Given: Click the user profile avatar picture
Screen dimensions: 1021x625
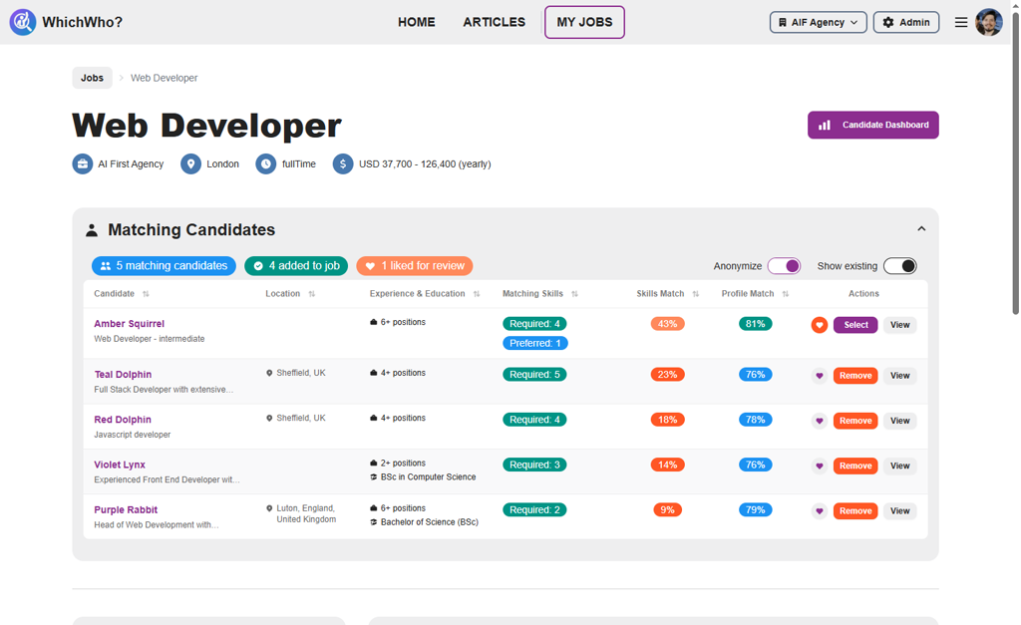Looking at the screenshot, I should (988, 21).
